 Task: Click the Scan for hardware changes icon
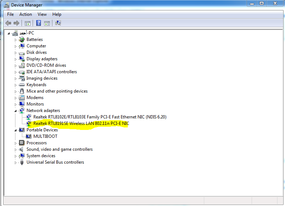pos(58,23)
